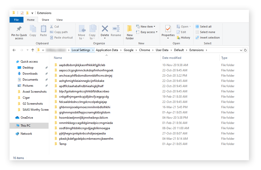
Task: Open the New item dropdown menu
Action: click(x=145, y=26)
